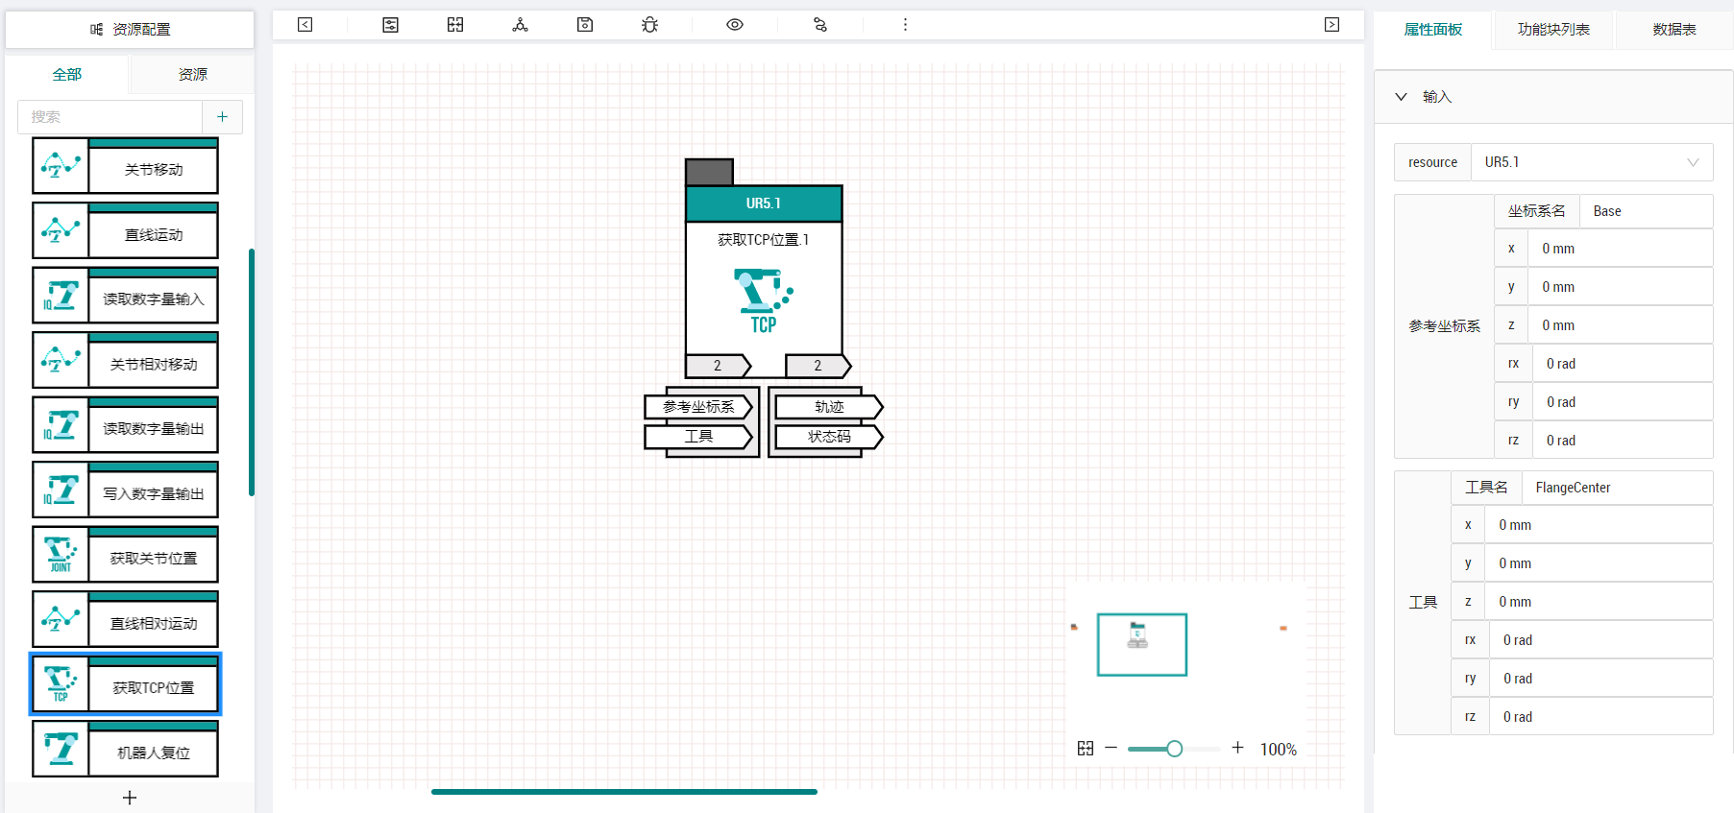Select the 直线相对运动 block icon
1734x813 pixels.
click(x=61, y=619)
